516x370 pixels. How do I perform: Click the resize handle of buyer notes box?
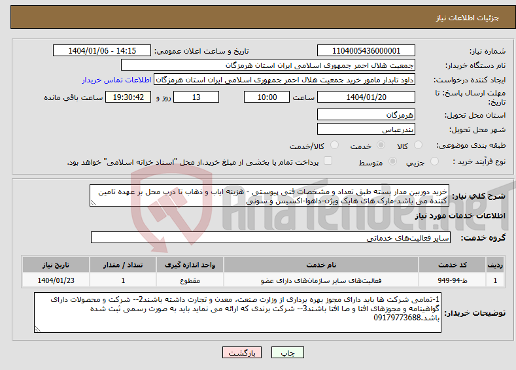[x=38, y=329]
